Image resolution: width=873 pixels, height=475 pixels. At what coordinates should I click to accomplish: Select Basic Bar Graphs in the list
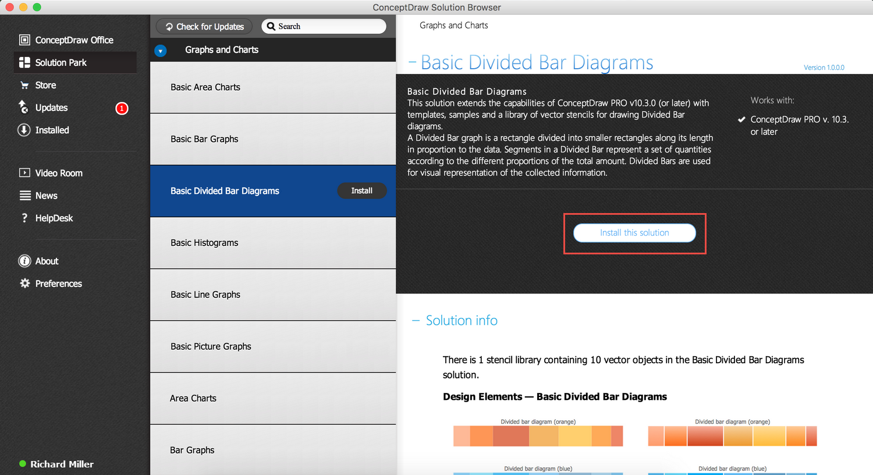tap(273, 139)
